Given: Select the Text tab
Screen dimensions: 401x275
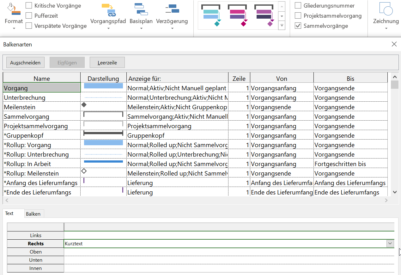Looking at the screenshot, I should (x=9, y=213).
